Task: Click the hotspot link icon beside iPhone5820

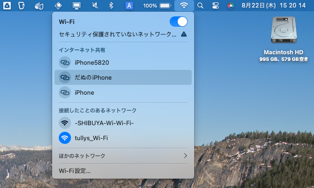Action: point(65,62)
